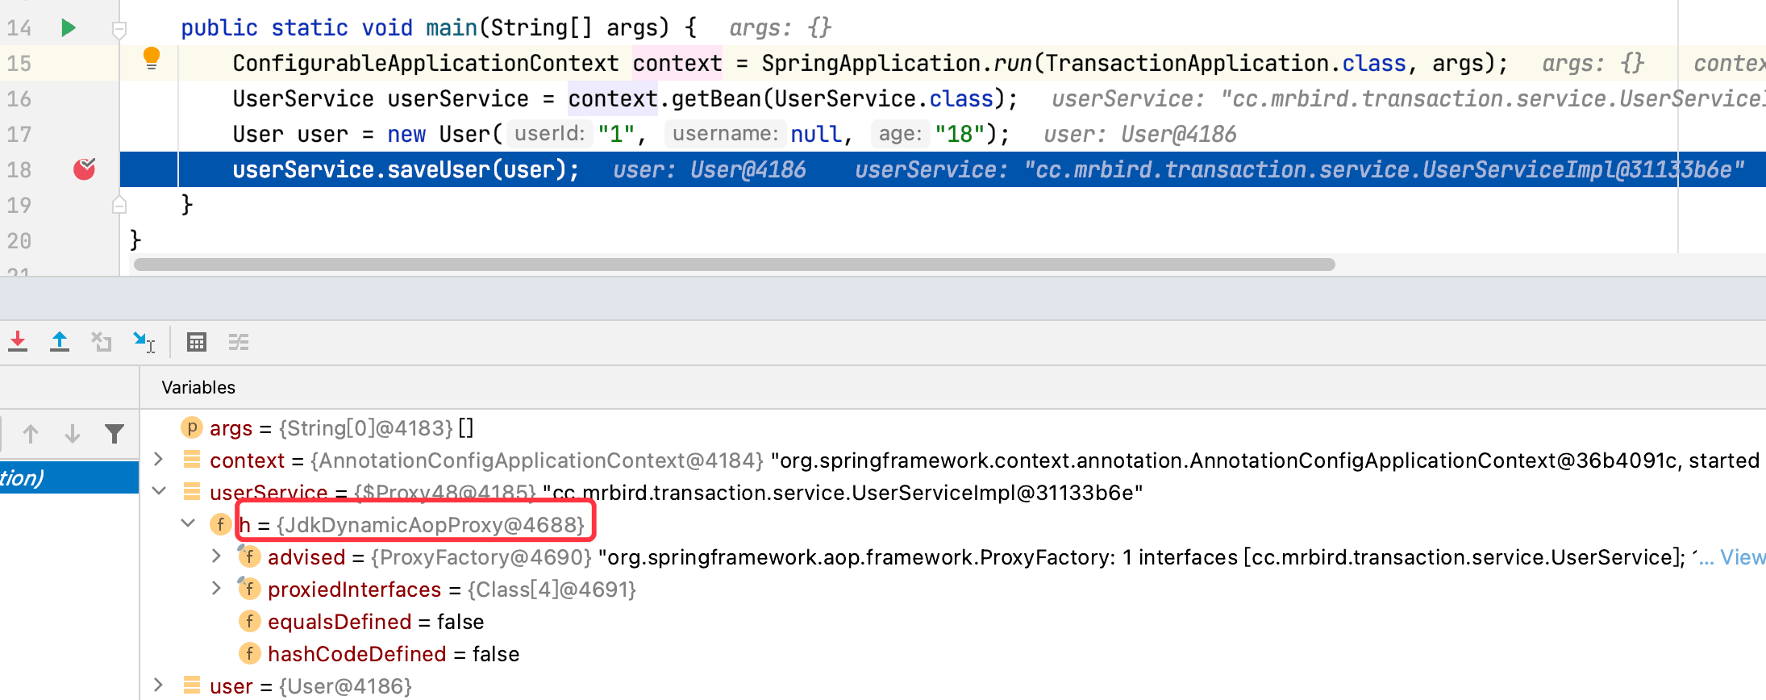Expand the context variable node
Image resolution: width=1766 pixels, height=700 pixels.
(x=159, y=460)
